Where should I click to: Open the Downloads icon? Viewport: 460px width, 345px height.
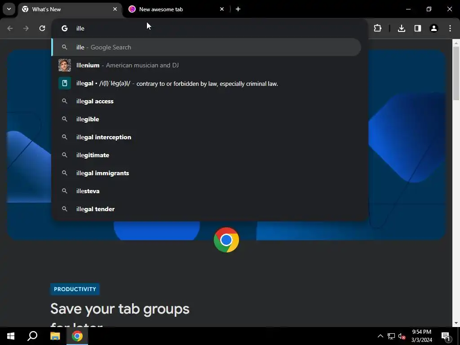coord(402,28)
